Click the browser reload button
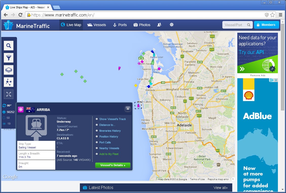The image size is (286, 193). pos(21,15)
